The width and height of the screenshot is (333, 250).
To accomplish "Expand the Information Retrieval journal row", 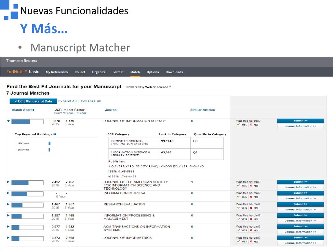I will [8, 193].
